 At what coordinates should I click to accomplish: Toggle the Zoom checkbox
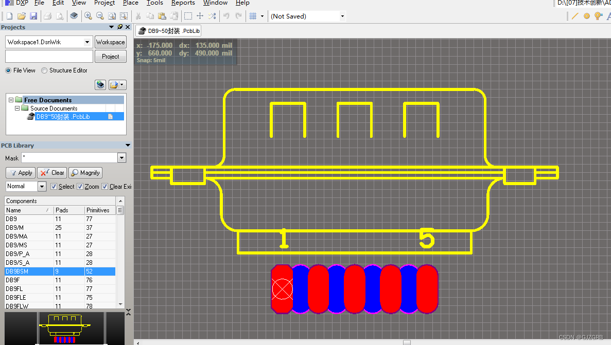pyautogui.click(x=80, y=187)
